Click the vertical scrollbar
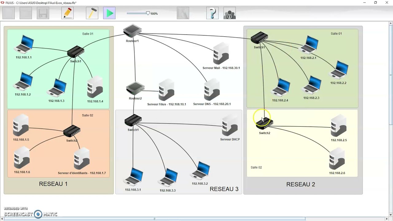 pyautogui.click(x=391, y=75)
